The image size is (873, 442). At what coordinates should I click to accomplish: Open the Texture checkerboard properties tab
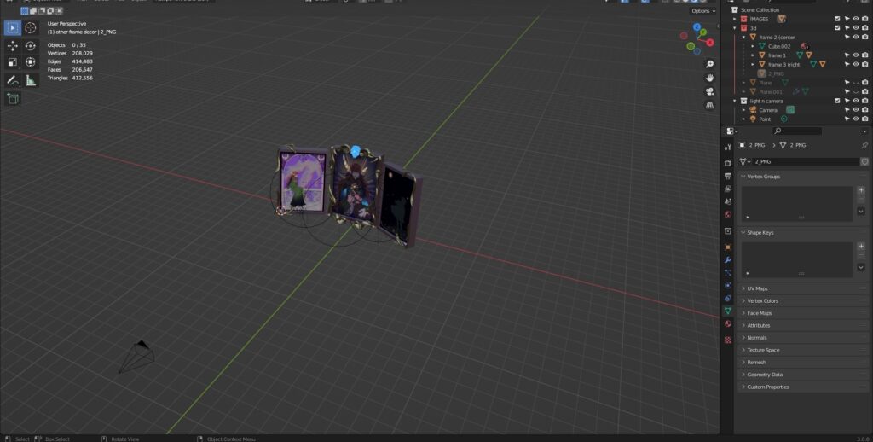(x=728, y=340)
